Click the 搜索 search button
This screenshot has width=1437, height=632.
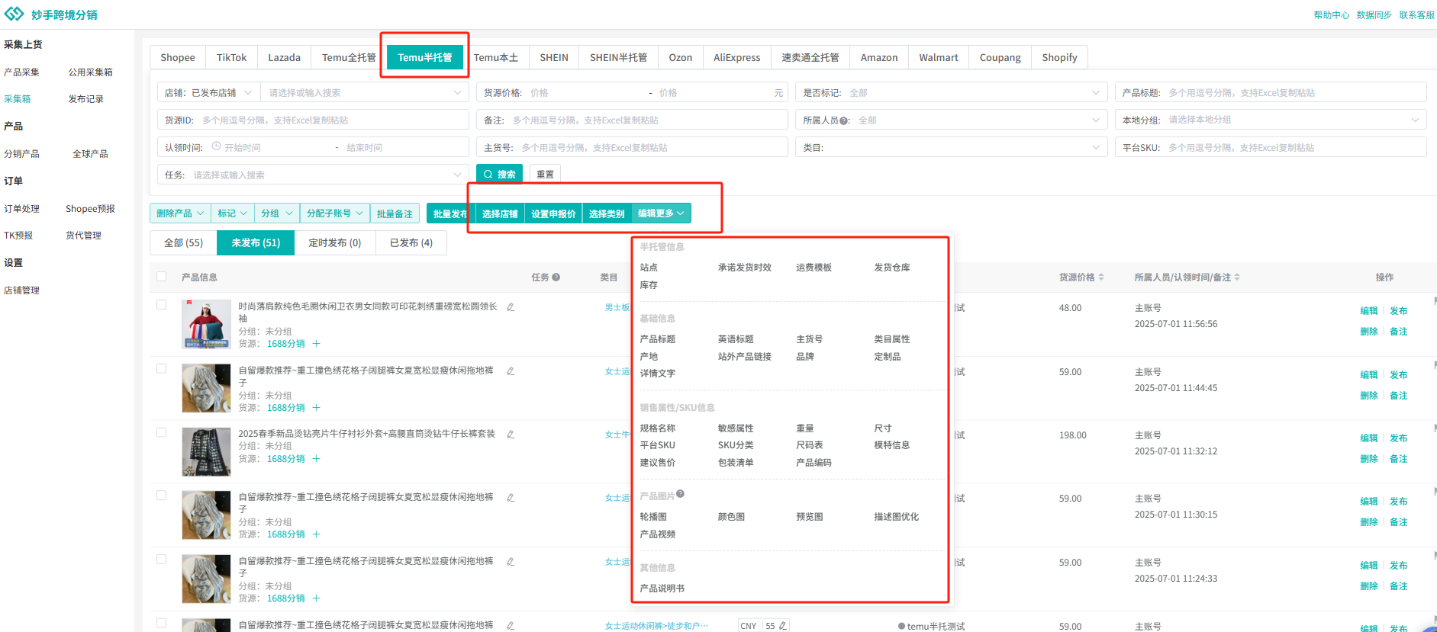click(500, 175)
